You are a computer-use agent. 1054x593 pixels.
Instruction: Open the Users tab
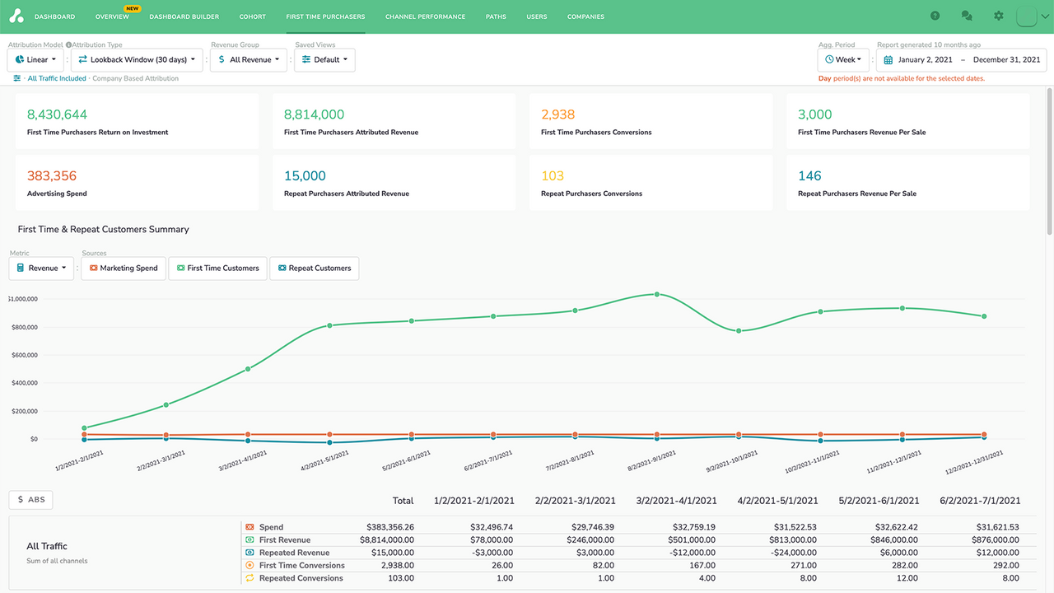tap(537, 16)
